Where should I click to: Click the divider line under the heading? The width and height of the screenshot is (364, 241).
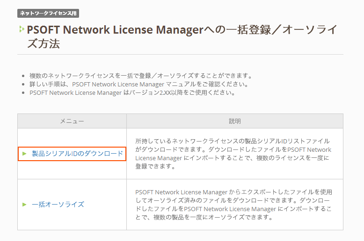[180, 55]
